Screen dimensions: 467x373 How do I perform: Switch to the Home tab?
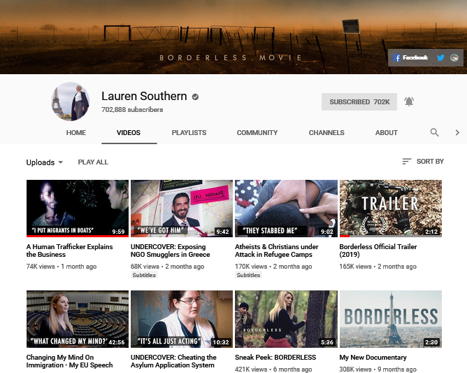(76, 133)
